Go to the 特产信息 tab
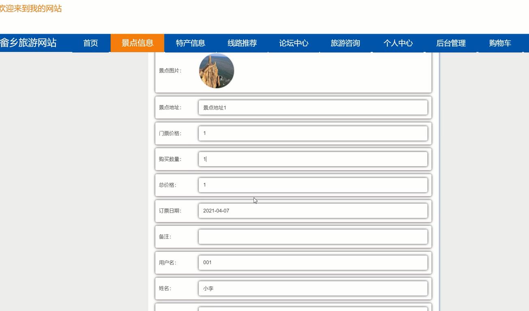529x311 pixels. [190, 43]
